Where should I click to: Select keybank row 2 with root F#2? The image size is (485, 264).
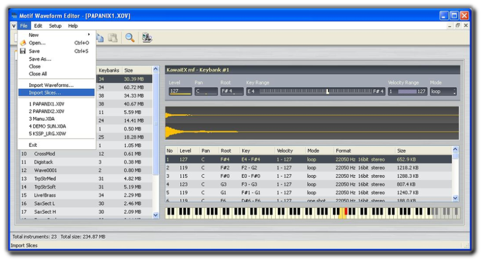[309, 168]
